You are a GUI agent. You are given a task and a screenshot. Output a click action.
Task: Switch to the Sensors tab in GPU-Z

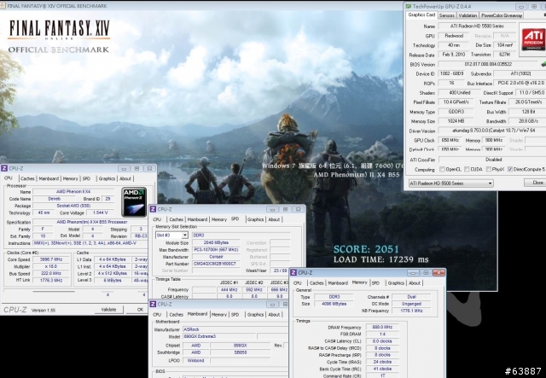click(447, 15)
